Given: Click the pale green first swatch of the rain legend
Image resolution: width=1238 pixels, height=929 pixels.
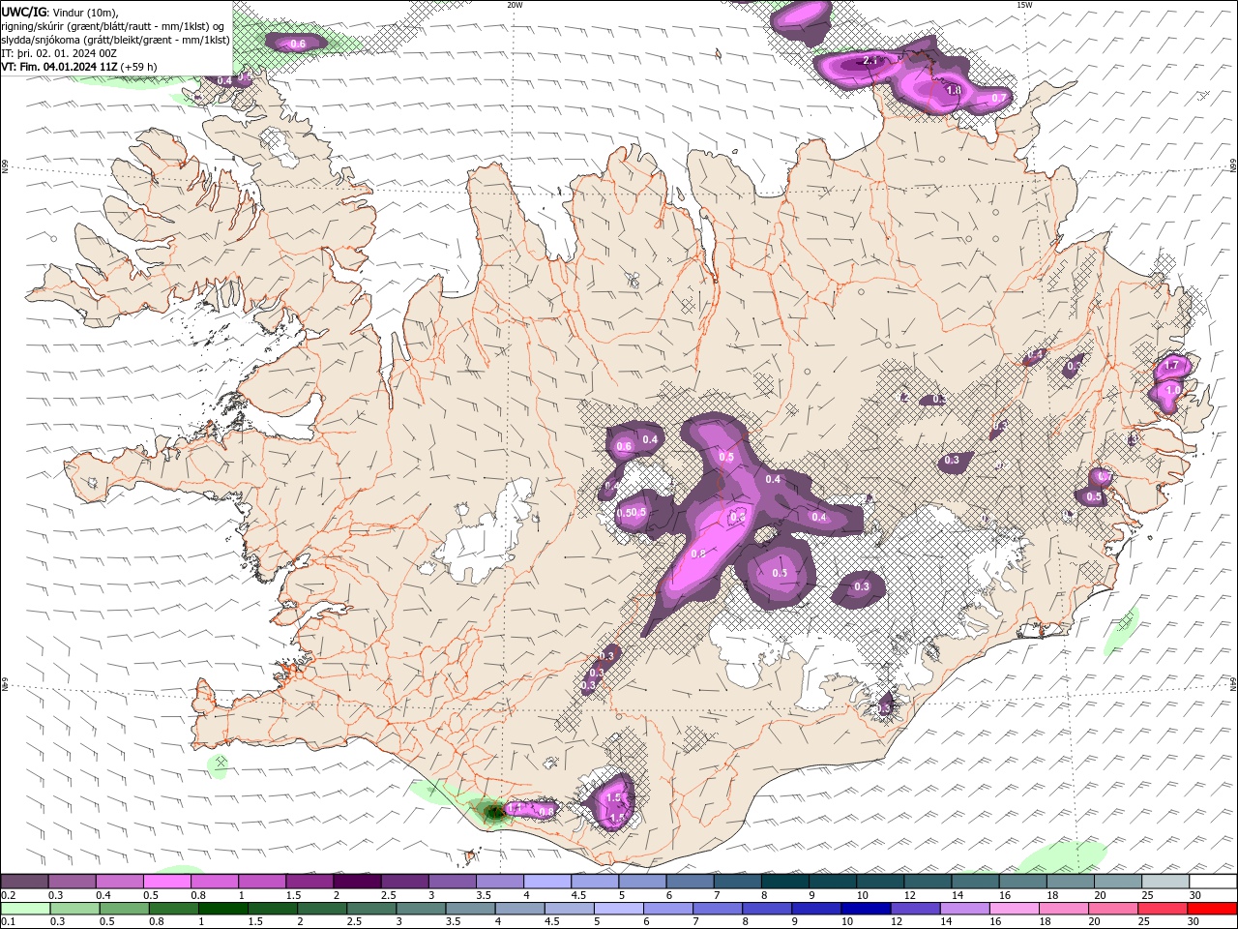Looking at the screenshot, I should click(24, 909).
